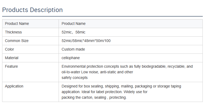Click the Common Size label
Screen dimensions: 214x107
click(x=17, y=41)
